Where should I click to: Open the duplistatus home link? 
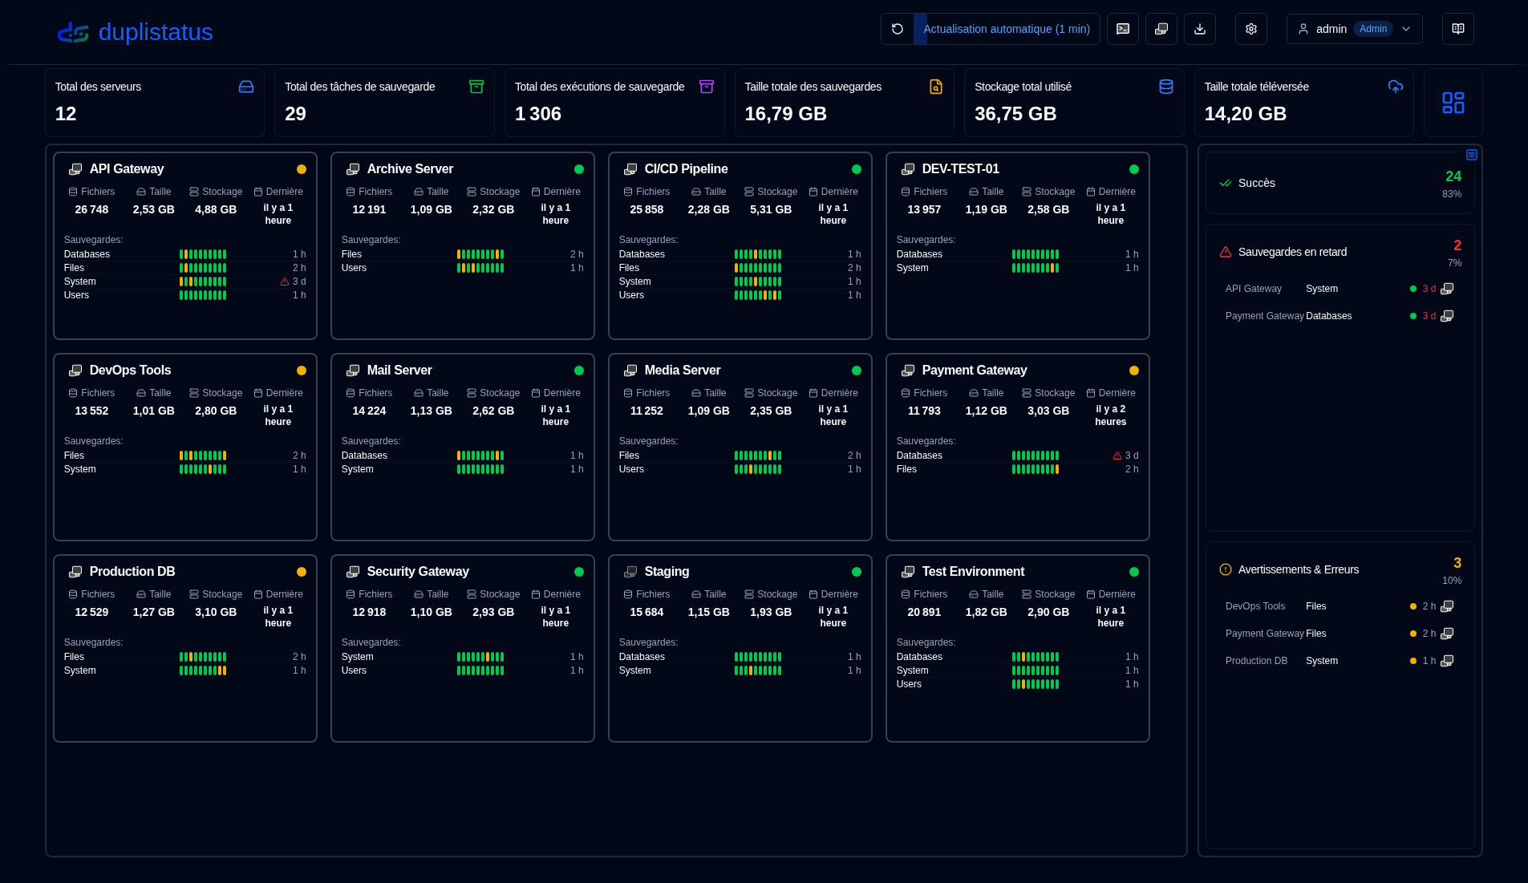135,32
